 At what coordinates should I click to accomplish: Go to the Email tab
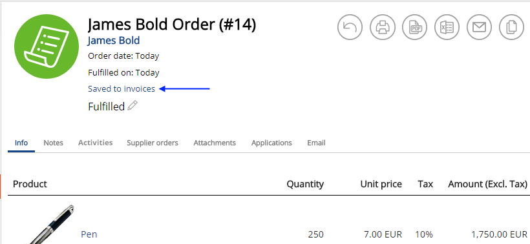click(x=316, y=143)
